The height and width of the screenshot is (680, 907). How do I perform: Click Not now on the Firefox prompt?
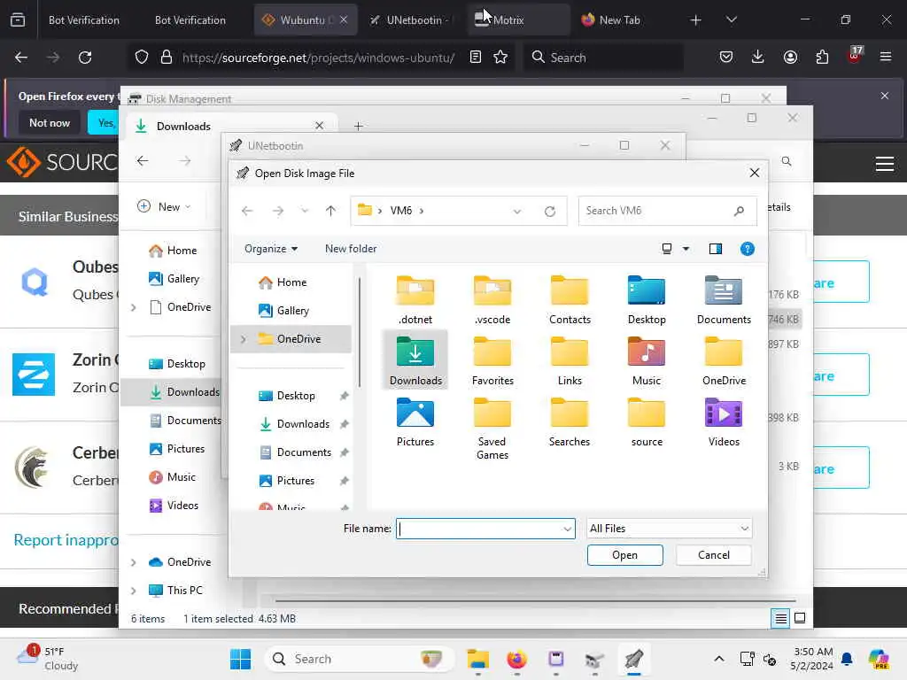50,123
